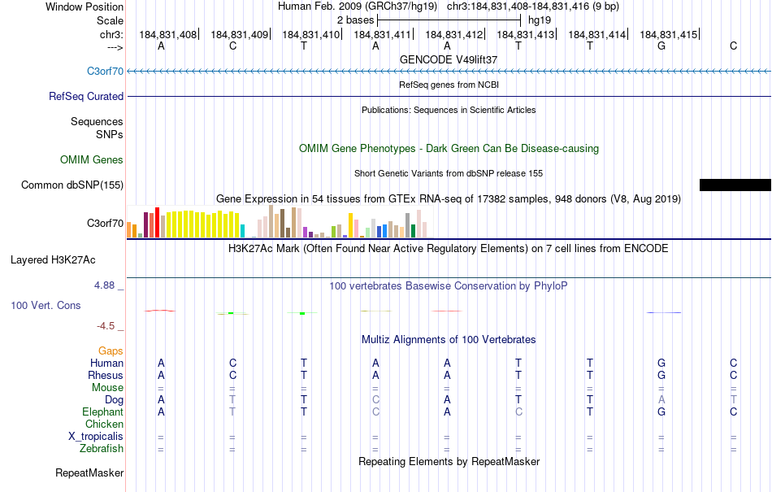Click the black dbSNP variant block
Image resolution: width=772 pixels, height=492 pixels.
coord(735,185)
